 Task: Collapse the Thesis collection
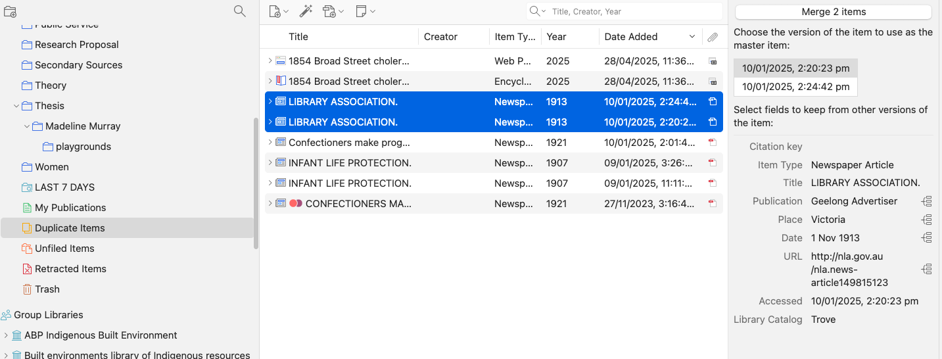pyautogui.click(x=16, y=106)
